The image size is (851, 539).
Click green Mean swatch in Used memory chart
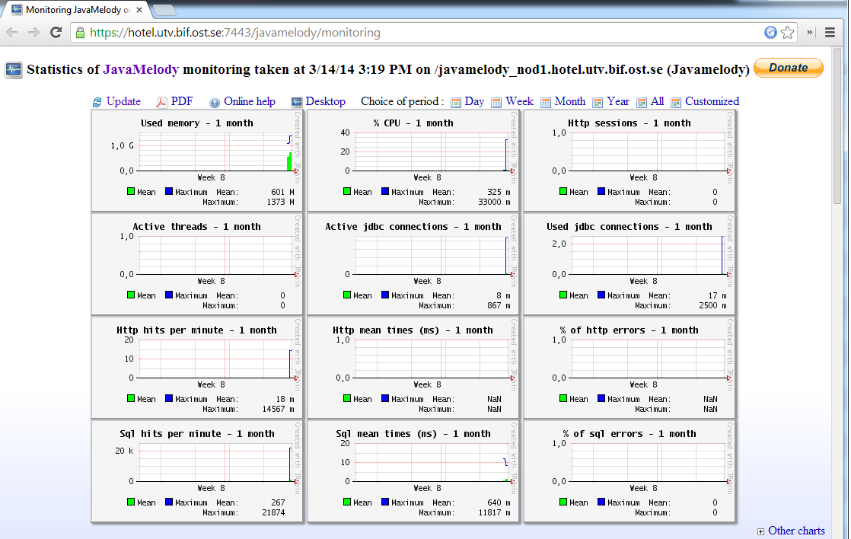[131, 191]
